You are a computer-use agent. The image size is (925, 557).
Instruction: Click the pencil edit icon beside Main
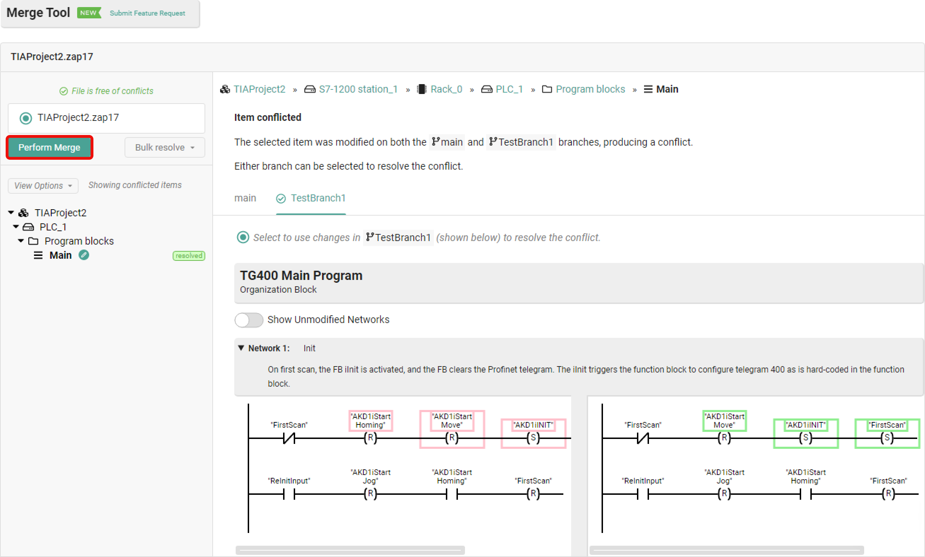tap(84, 255)
